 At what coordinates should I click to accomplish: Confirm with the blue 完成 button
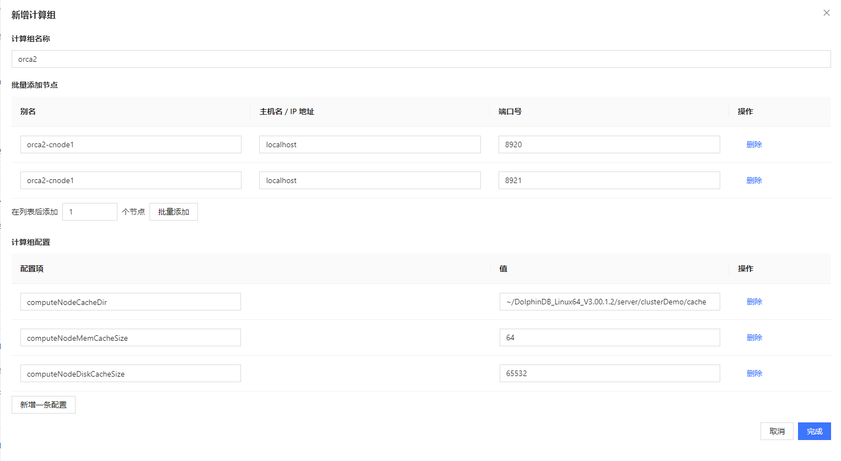tap(814, 431)
